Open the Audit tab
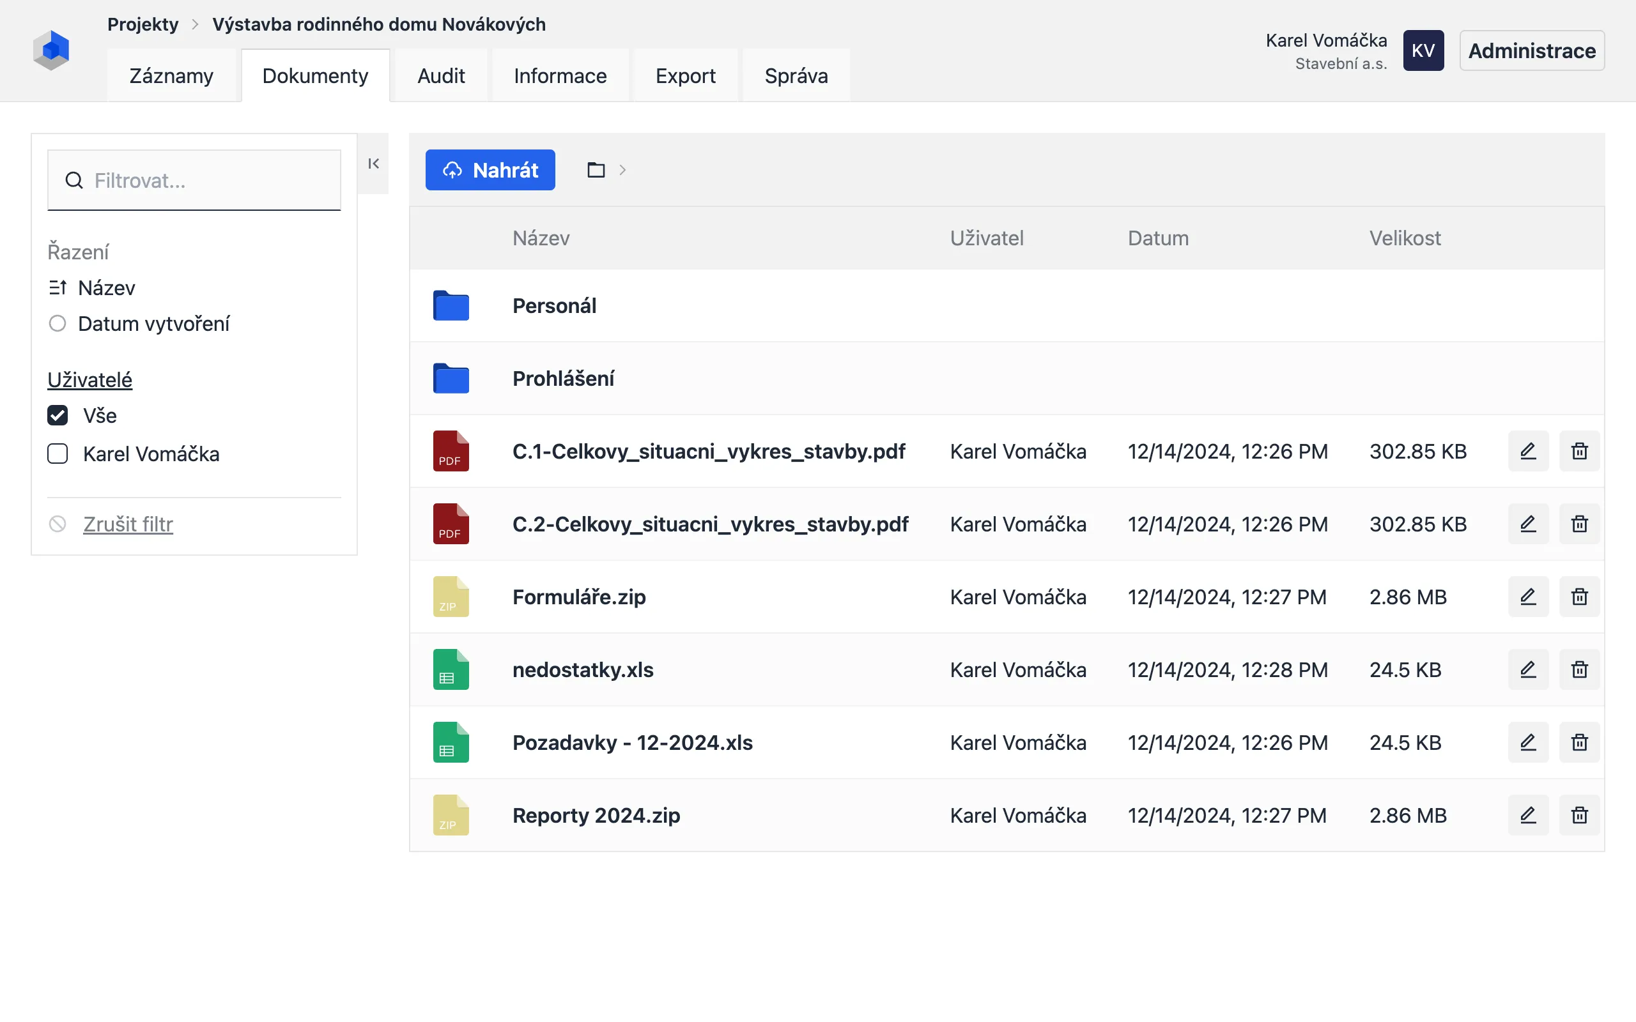Viewport: 1636px width, 1022px height. (x=441, y=76)
